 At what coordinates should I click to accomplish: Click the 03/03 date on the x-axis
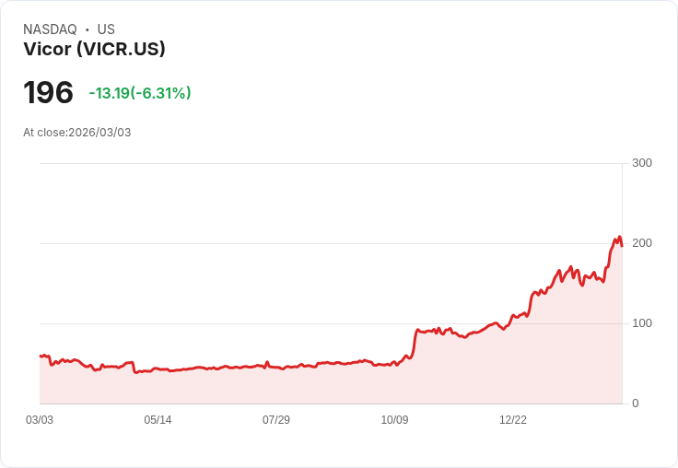(40, 420)
